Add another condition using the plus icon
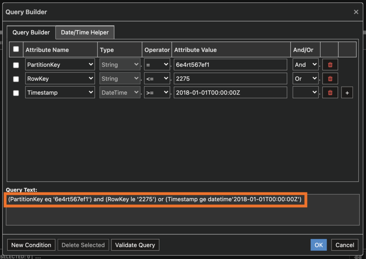The width and height of the screenshot is (366, 259). click(347, 92)
